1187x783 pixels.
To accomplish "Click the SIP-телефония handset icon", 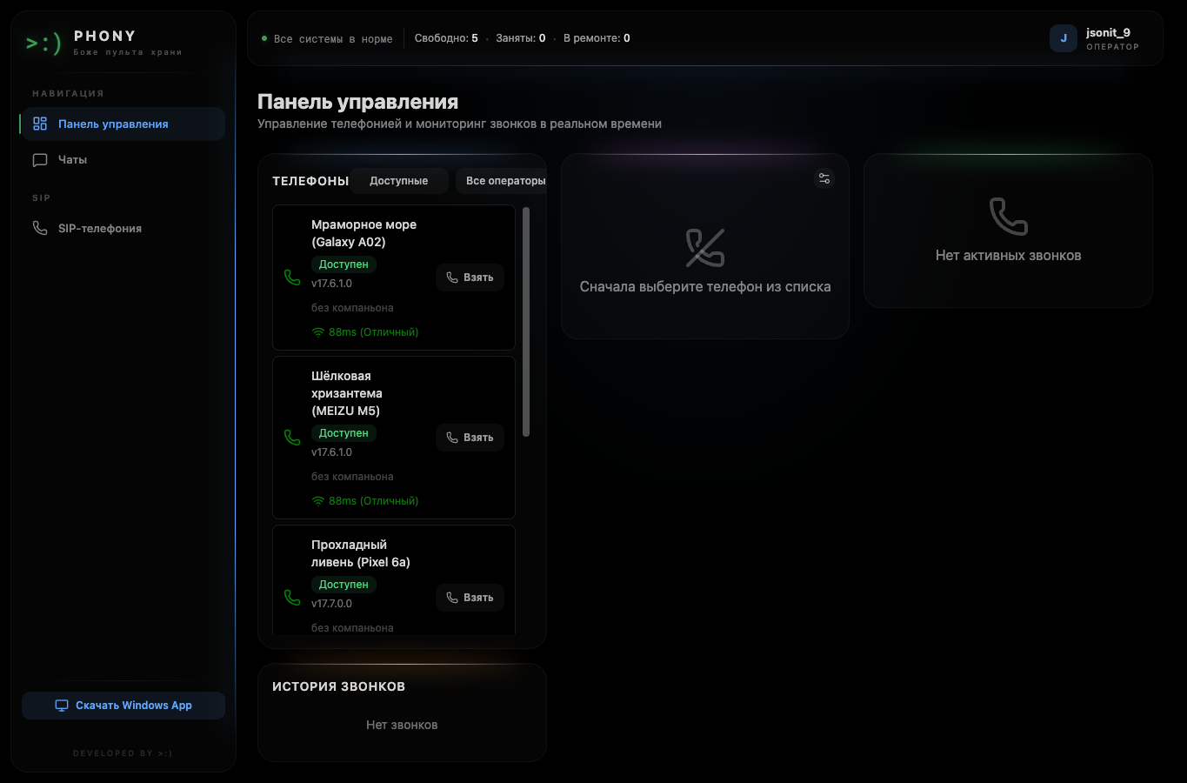I will point(40,228).
